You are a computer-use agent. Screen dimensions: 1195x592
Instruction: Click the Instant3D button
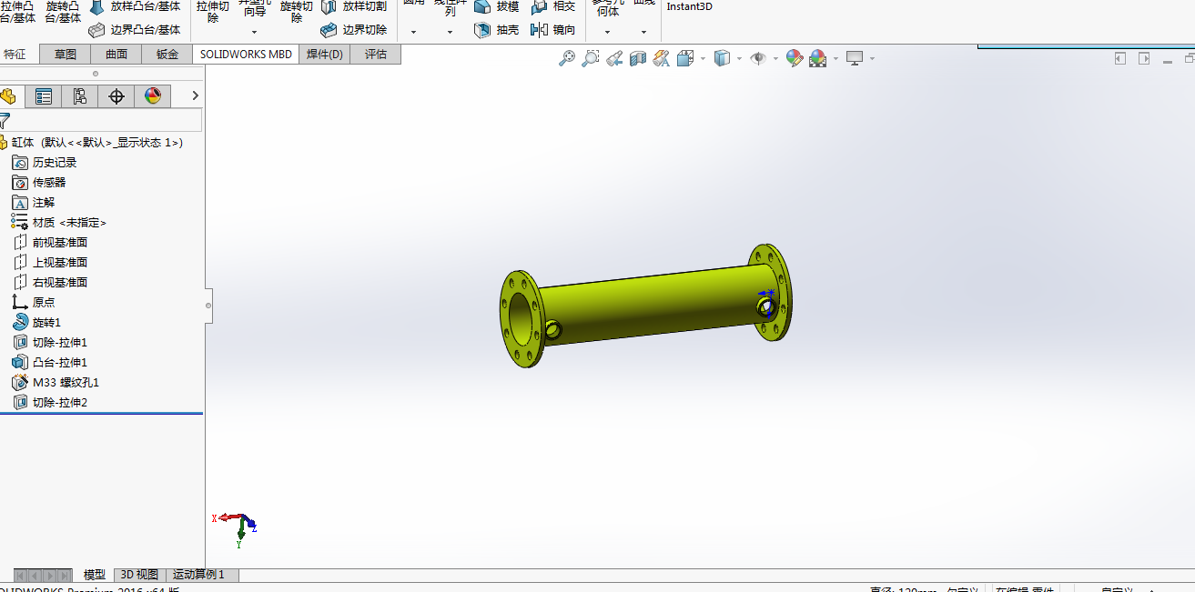tap(689, 6)
